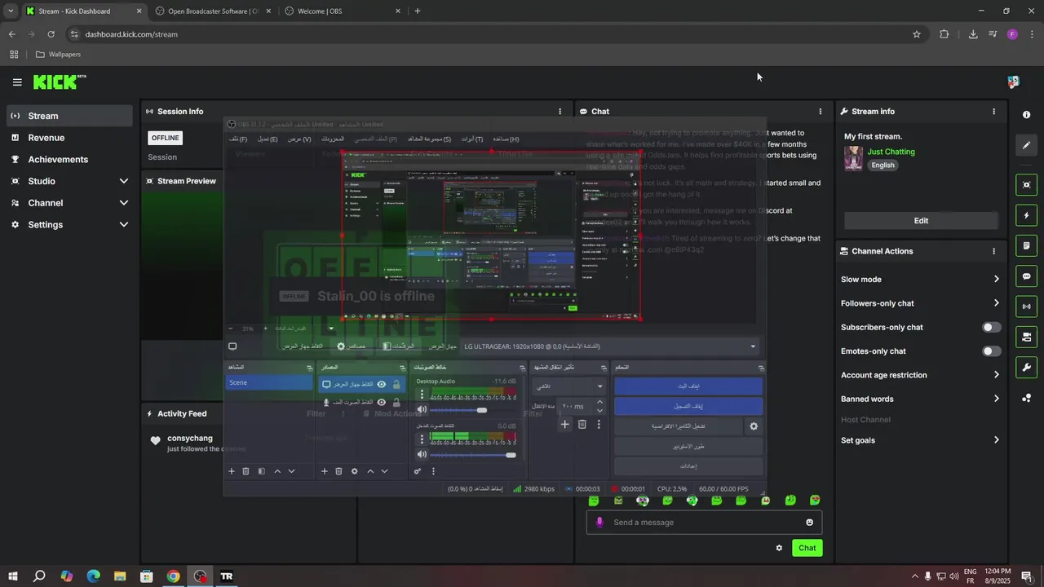1044x587 pixels.
Task: Open Stream info panel three-dot menu
Action: [x=993, y=112]
